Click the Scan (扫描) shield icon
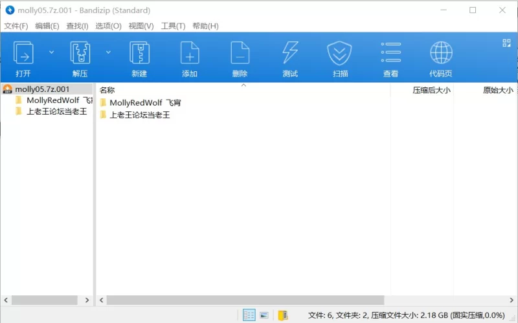Screen dimensions: 518x323 [x=339, y=53]
